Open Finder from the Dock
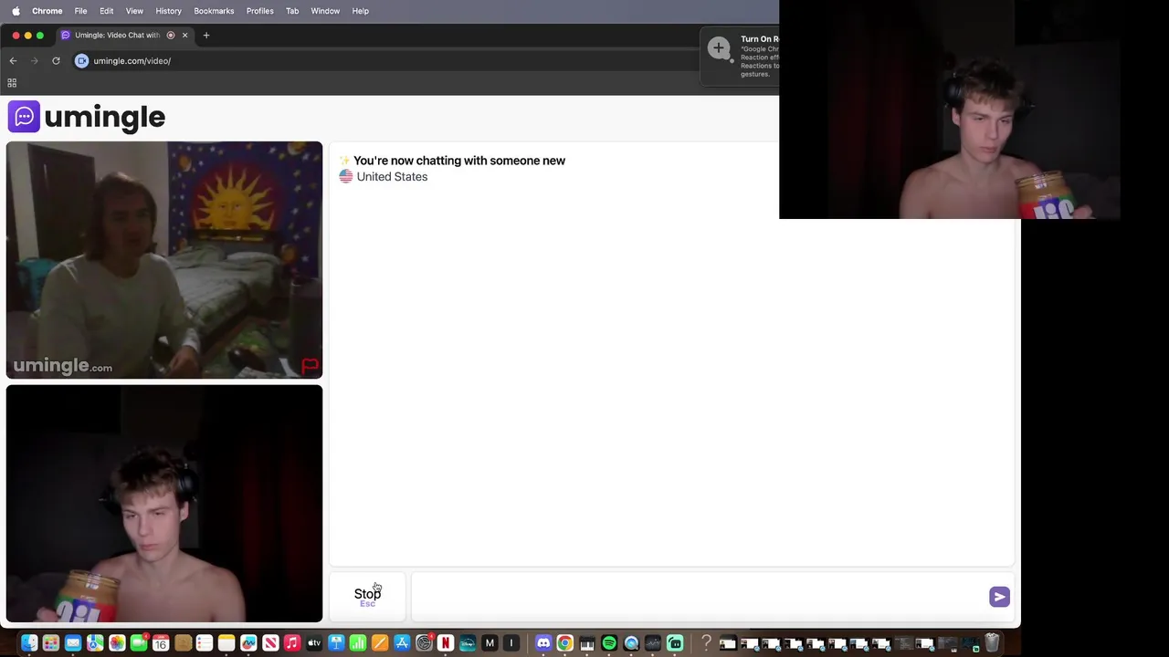The width and height of the screenshot is (1169, 657). click(x=29, y=643)
